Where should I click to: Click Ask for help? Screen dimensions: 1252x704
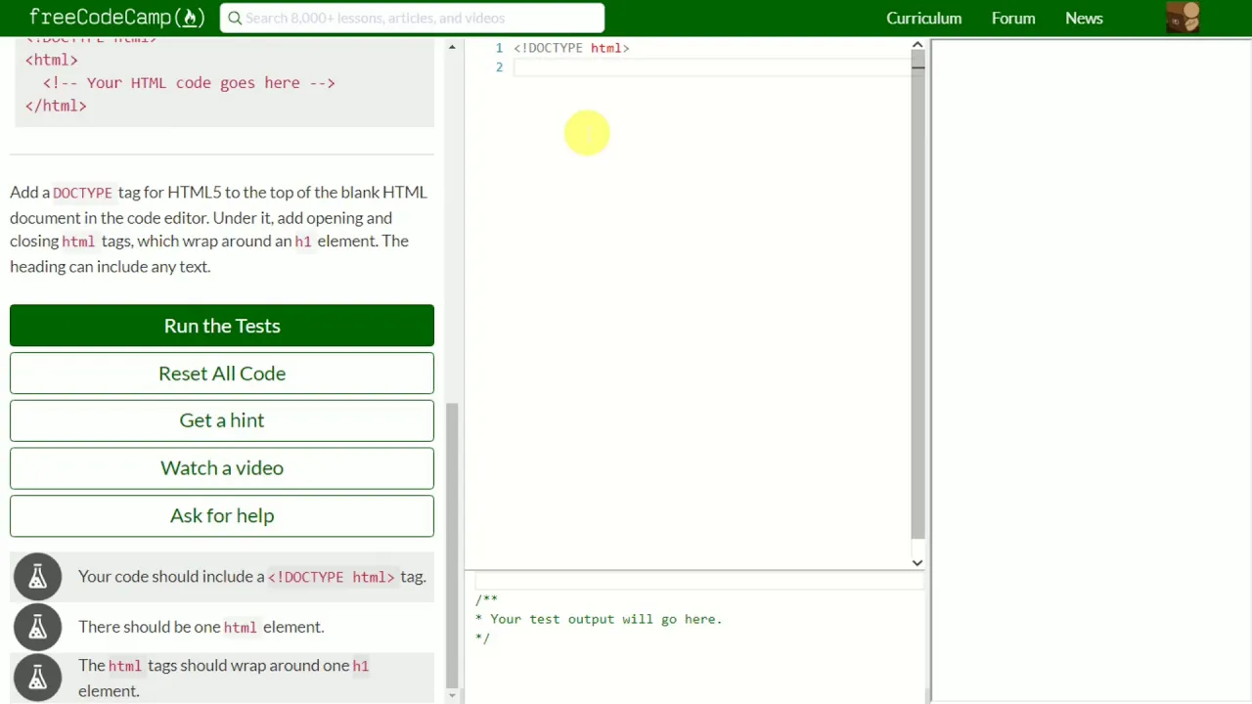222,515
